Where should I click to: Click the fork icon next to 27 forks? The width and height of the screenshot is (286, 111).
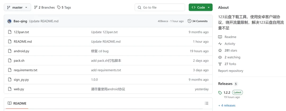click(220, 64)
